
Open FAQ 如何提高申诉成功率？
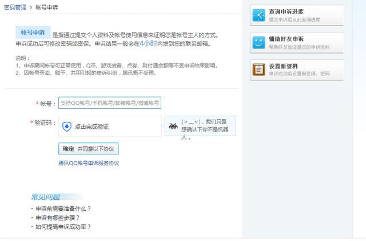click(x=63, y=227)
